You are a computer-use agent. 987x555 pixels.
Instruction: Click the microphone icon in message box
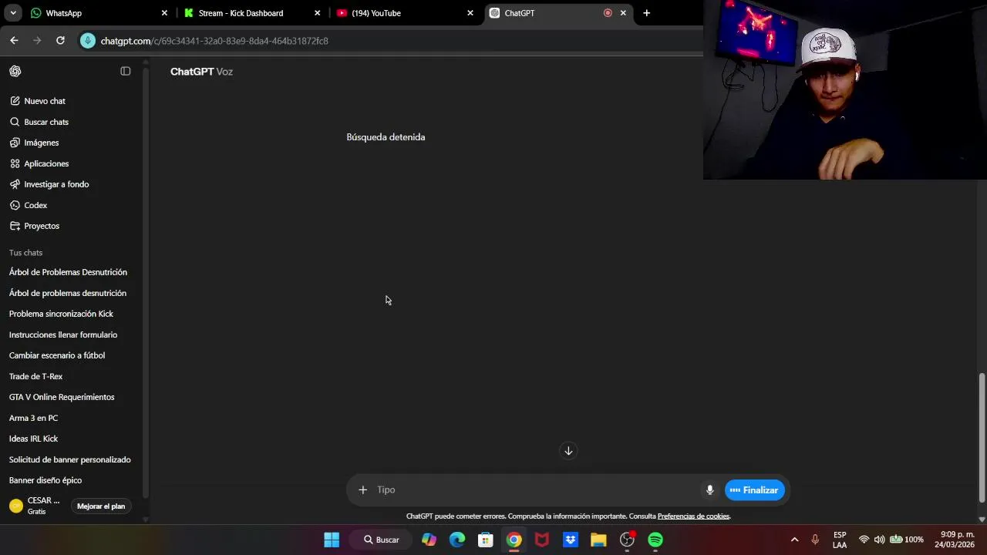(709, 490)
